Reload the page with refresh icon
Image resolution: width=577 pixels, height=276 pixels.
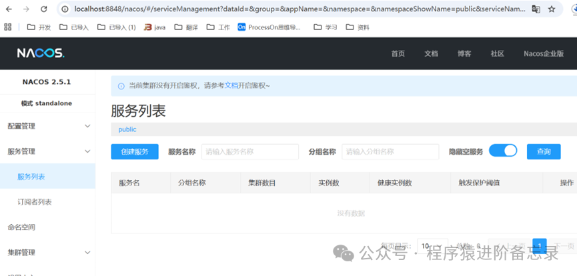(44, 9)
